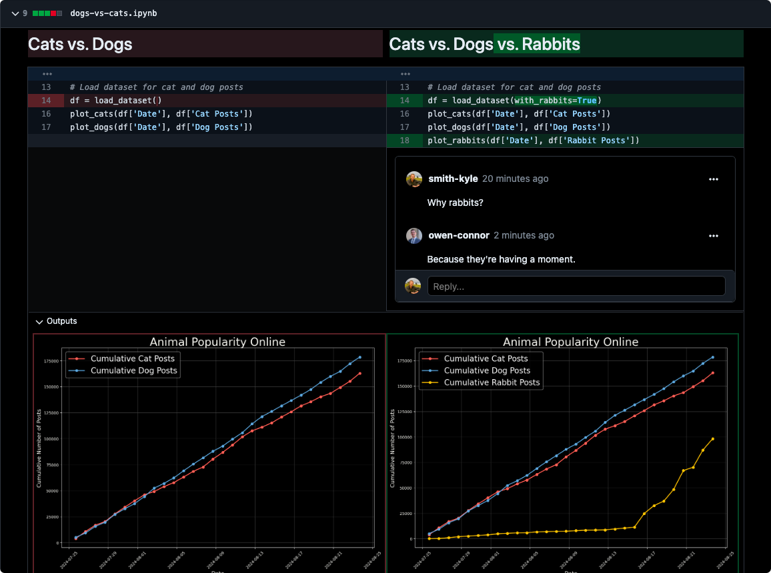Select deleted line number 14 in left pane
The width and height of the screenshot is (771, 573).
point(46,101)
